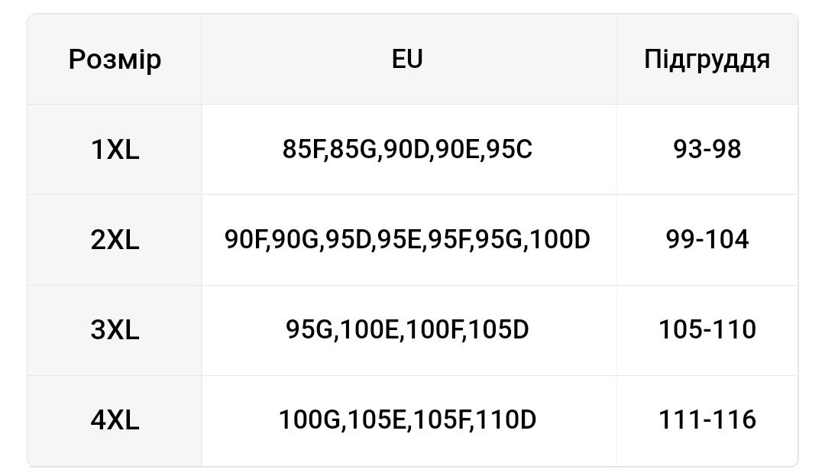Select the 1XL size cell

coord(115,150)
